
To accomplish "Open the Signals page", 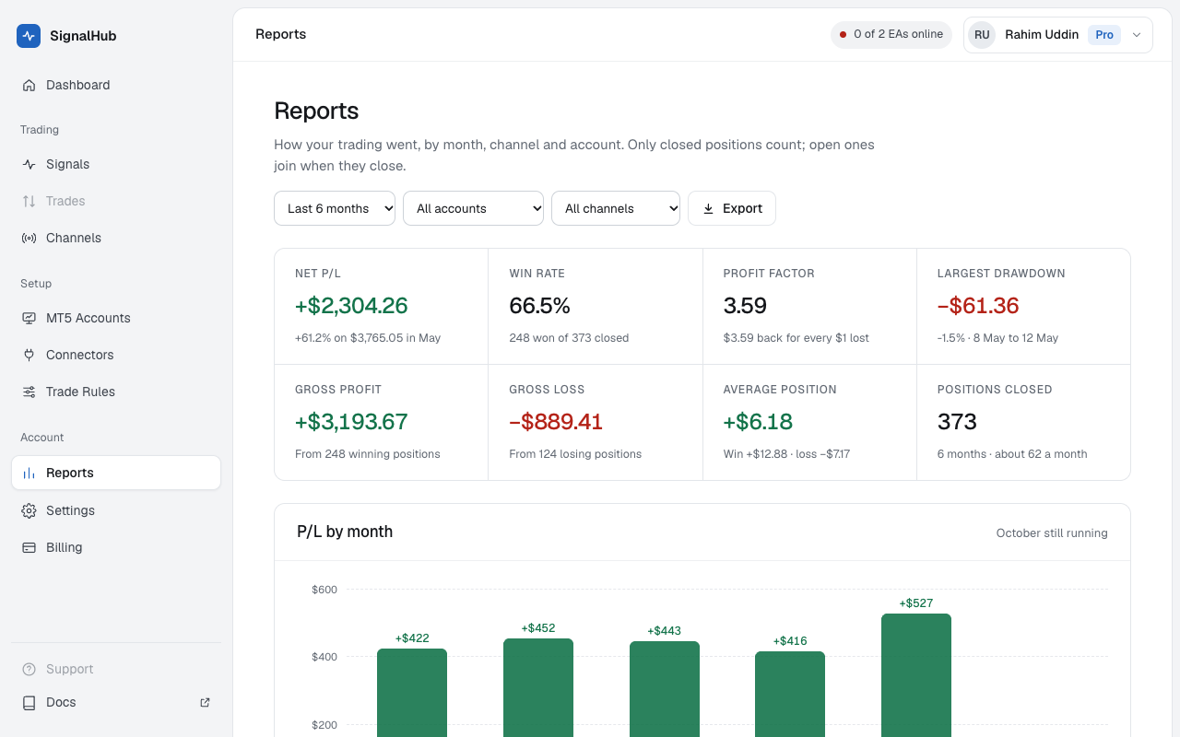I will 116,164.
